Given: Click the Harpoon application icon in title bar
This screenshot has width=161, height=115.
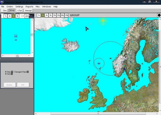Looking at the screenshot, I should [2, 2].
